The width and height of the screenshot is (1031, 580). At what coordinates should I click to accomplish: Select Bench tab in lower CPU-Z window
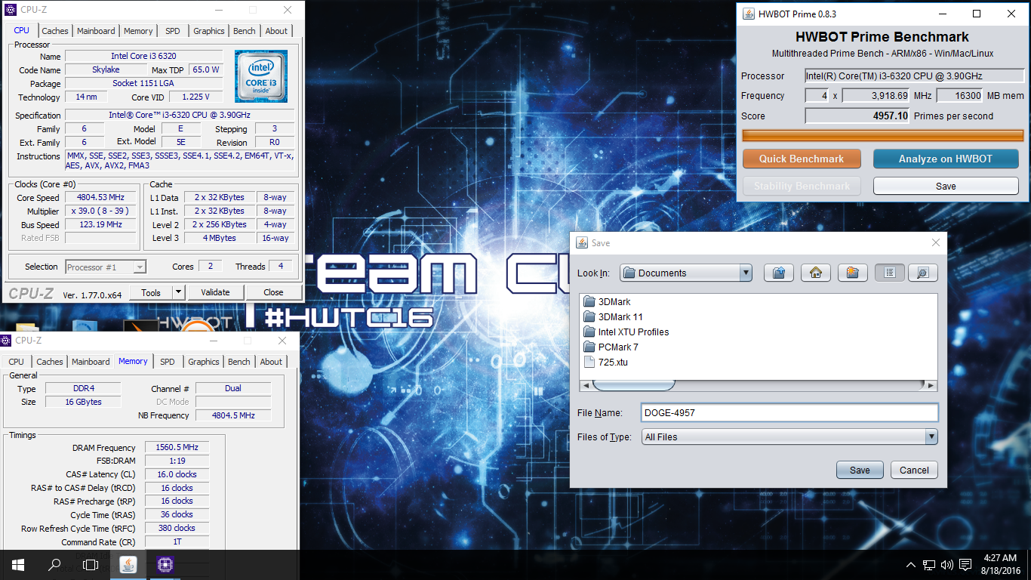pos(239,362)
